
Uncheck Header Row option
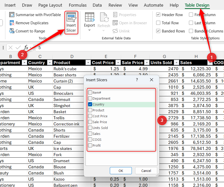(x=158, y=15)
